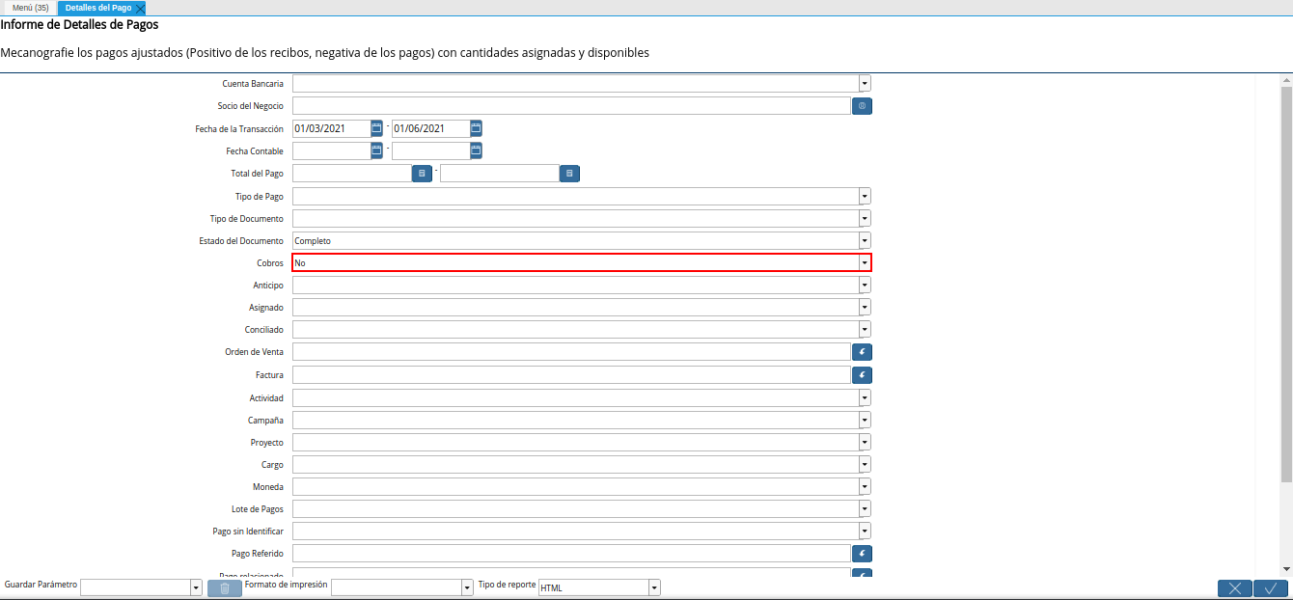Click the second Fecha Contable date field
The height and width of the screenshot is (600, 1293).
coord(430,150)
